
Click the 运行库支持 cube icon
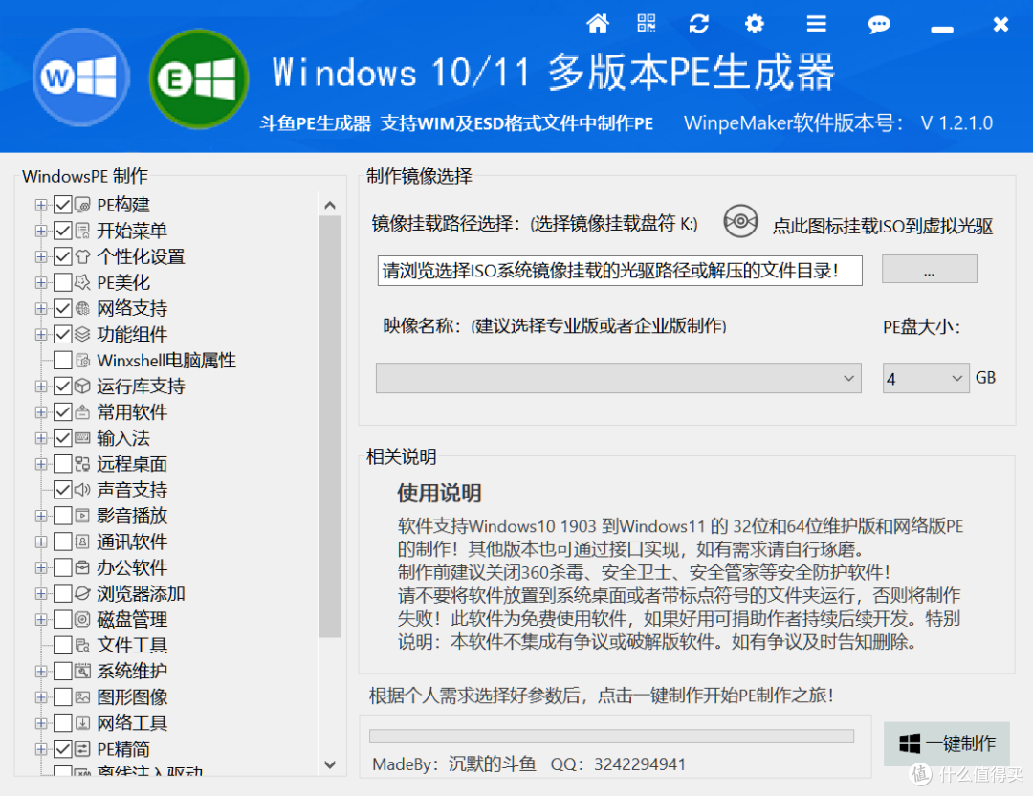click(82, 387)
